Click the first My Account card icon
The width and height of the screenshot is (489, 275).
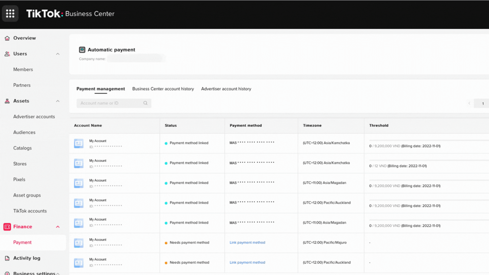[79, 144]
